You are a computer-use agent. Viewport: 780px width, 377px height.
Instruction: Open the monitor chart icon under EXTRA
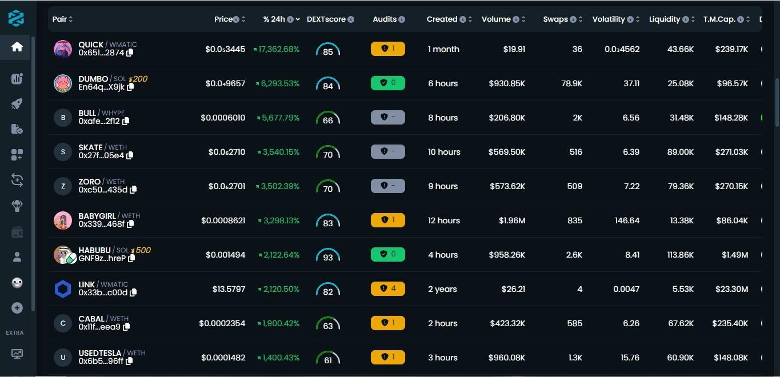point(17,354)
